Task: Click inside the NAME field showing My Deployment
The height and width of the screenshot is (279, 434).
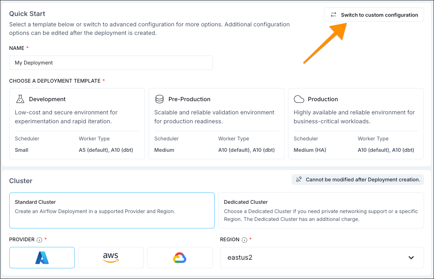Action: pos(111,62)
